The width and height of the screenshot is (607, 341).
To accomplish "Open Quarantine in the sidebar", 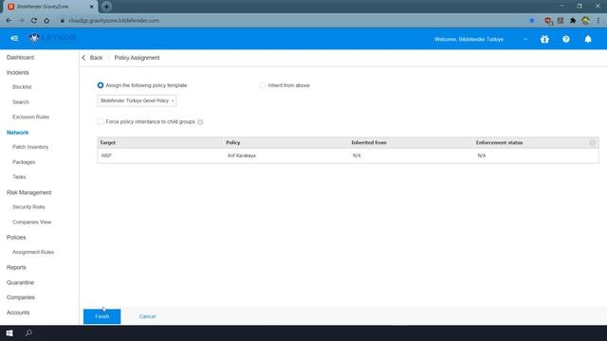I will click(x=20, y=282).
